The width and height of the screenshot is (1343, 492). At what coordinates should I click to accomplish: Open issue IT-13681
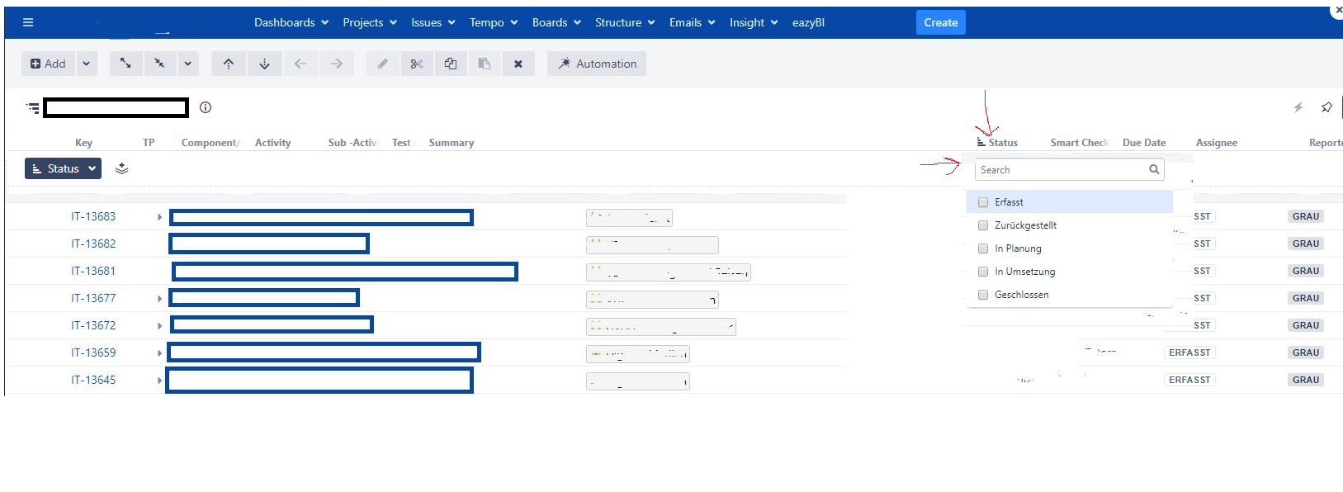[x=93, y=271]
